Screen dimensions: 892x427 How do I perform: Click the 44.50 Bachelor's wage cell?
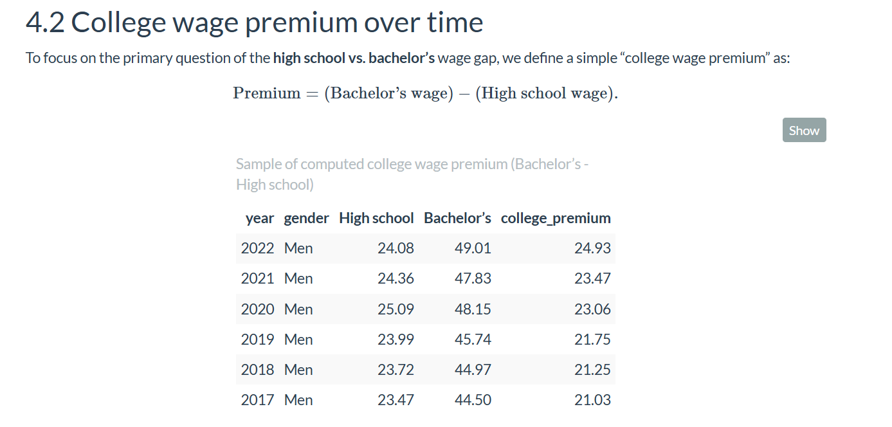point(473,400)
